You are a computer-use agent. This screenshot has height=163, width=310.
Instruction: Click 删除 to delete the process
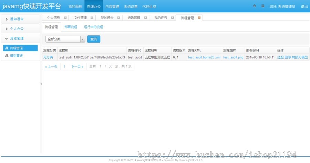pyautogui.click(x=288, y=57)
